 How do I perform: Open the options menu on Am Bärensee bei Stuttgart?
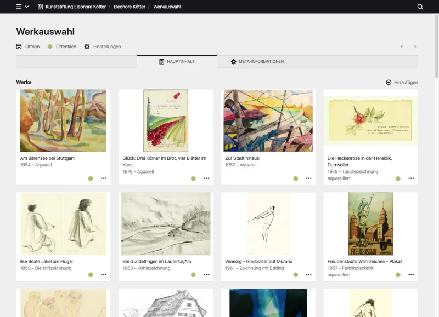(104, 178)
